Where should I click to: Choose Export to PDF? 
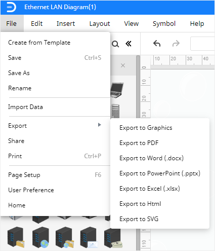pos(139,143)
